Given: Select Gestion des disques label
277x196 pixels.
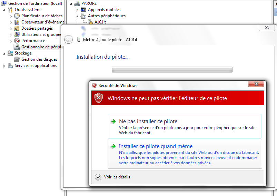Looking at the screenshot, I should (39, 59).
